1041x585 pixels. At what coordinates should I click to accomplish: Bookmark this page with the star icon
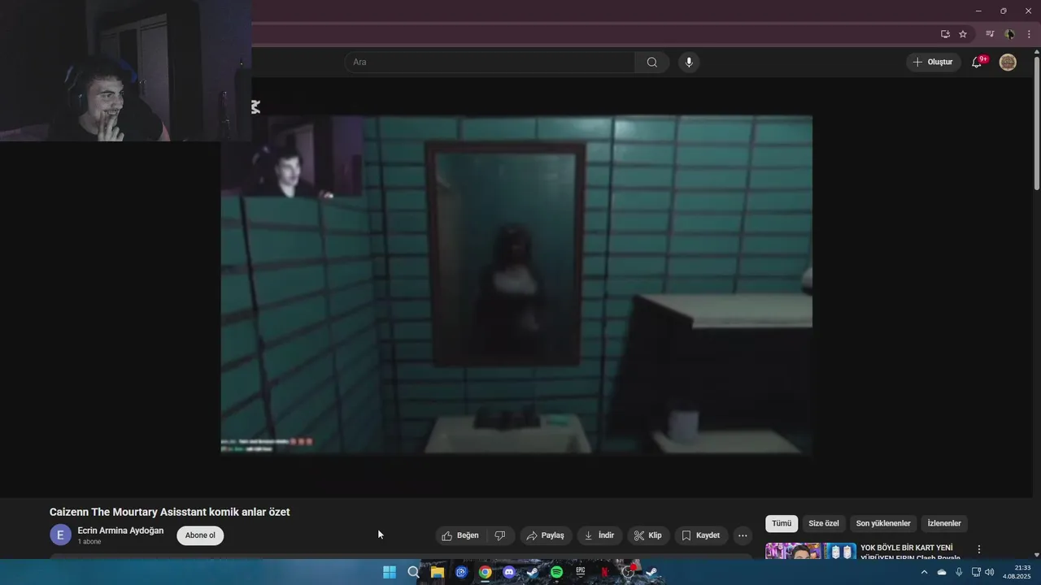pyautogui.click(x=963, y=34)
